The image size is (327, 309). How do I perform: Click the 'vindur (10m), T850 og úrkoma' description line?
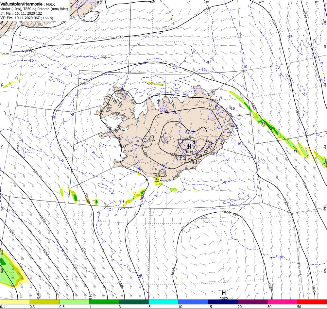pos(34,9)
